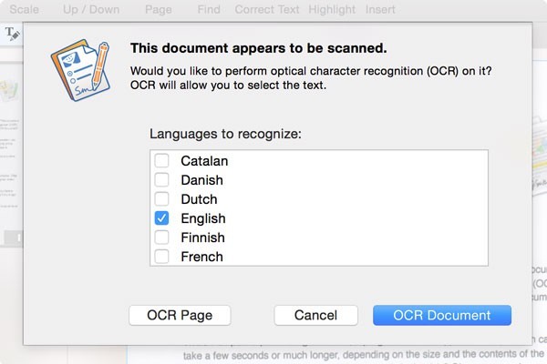Open the Scale toolbar item

24,9
